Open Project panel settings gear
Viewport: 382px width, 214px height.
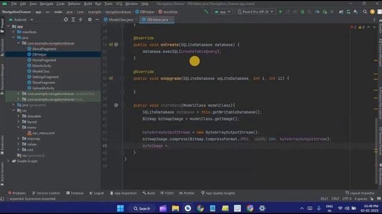point(90,20)
